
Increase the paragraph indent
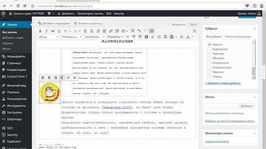click(140, 37)
